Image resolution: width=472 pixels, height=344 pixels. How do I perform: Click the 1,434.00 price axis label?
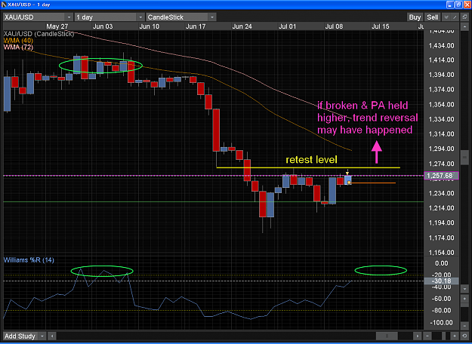pyautogui.click(x=442, y=45)
